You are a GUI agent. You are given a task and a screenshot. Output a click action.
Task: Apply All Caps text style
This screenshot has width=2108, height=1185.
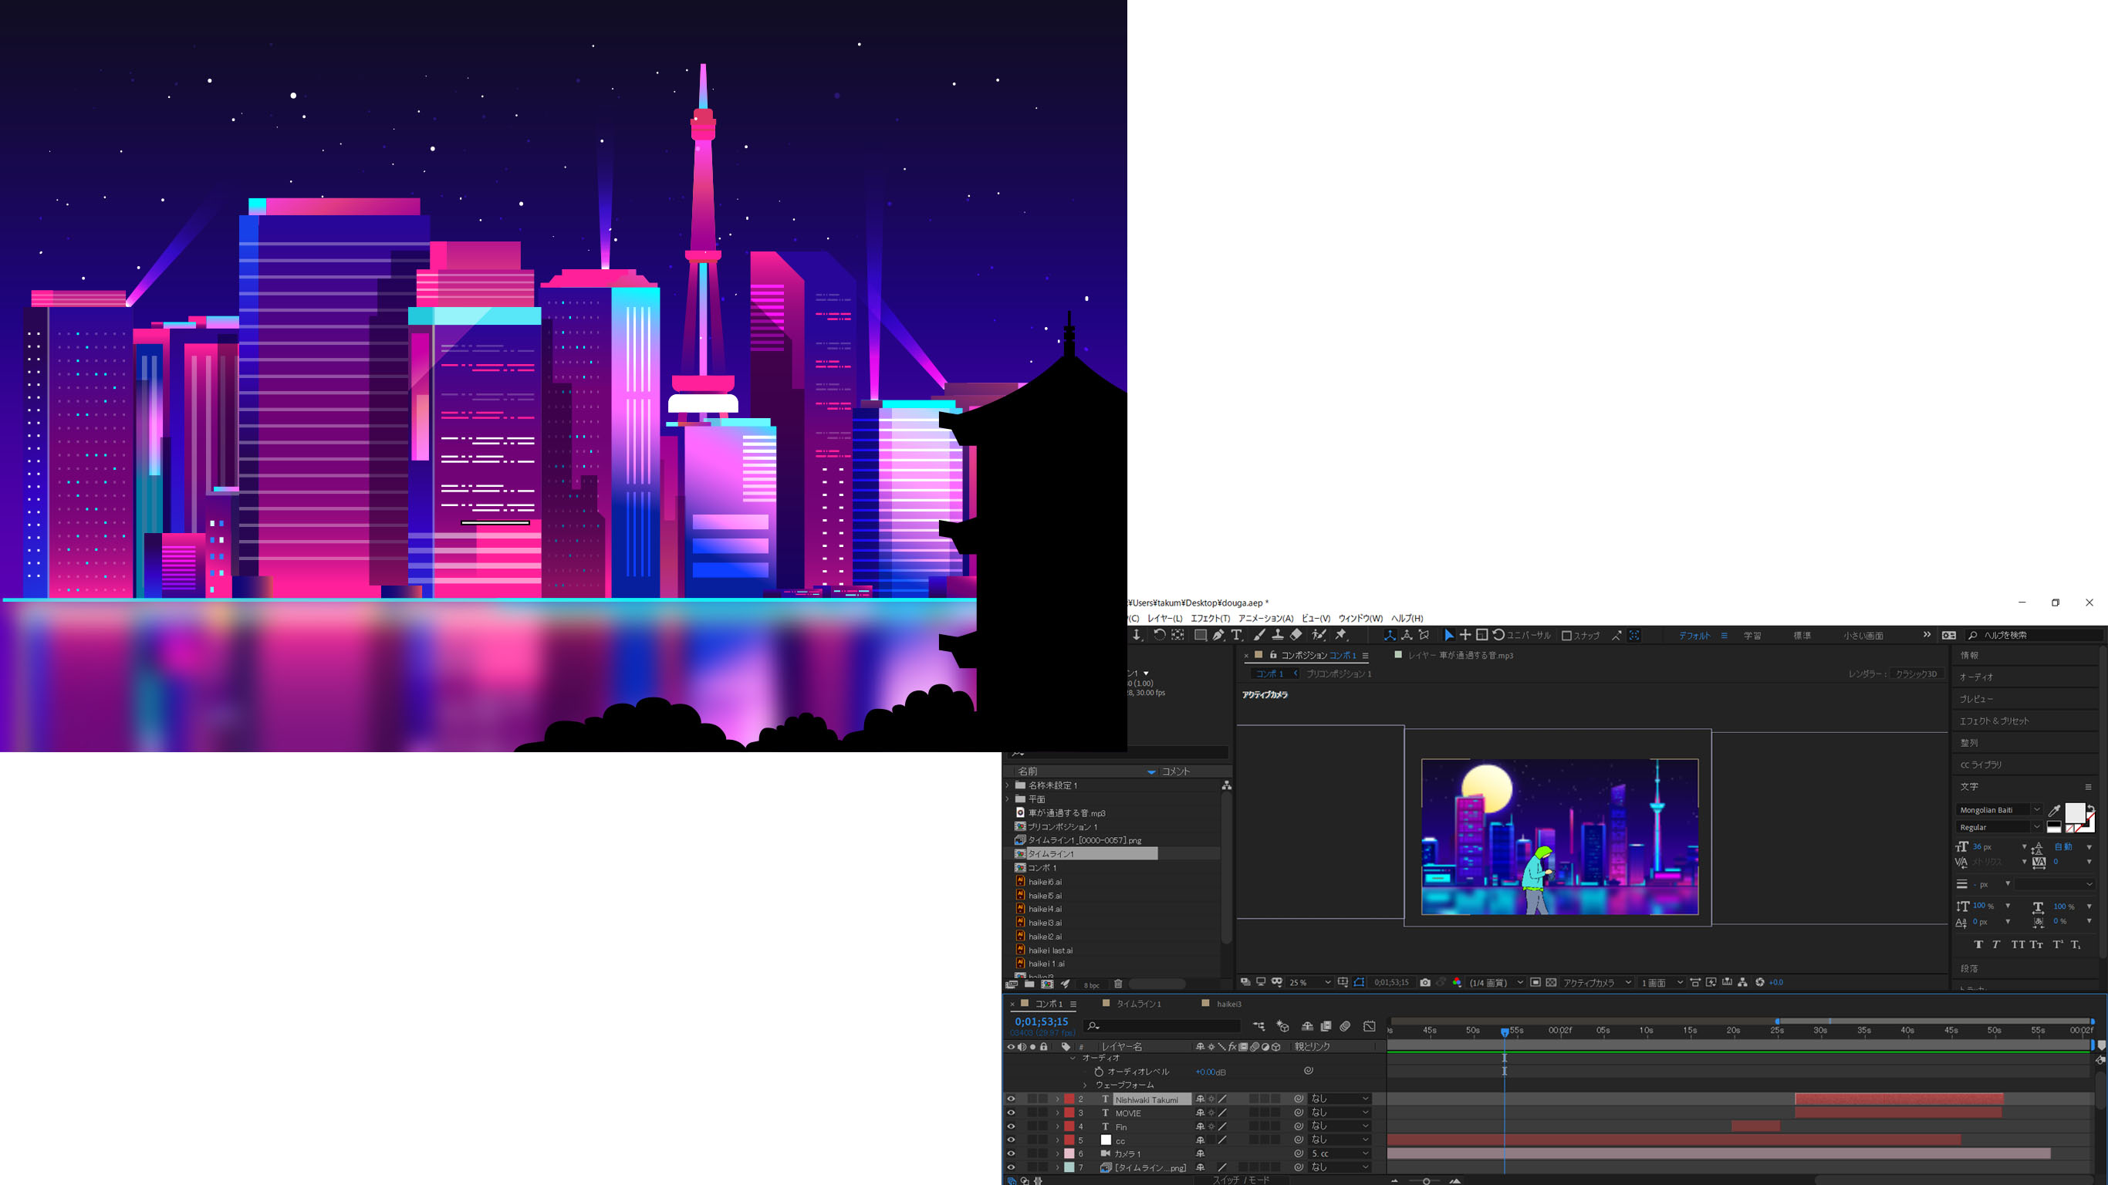pyautogui.click(x=2017, y=944)
